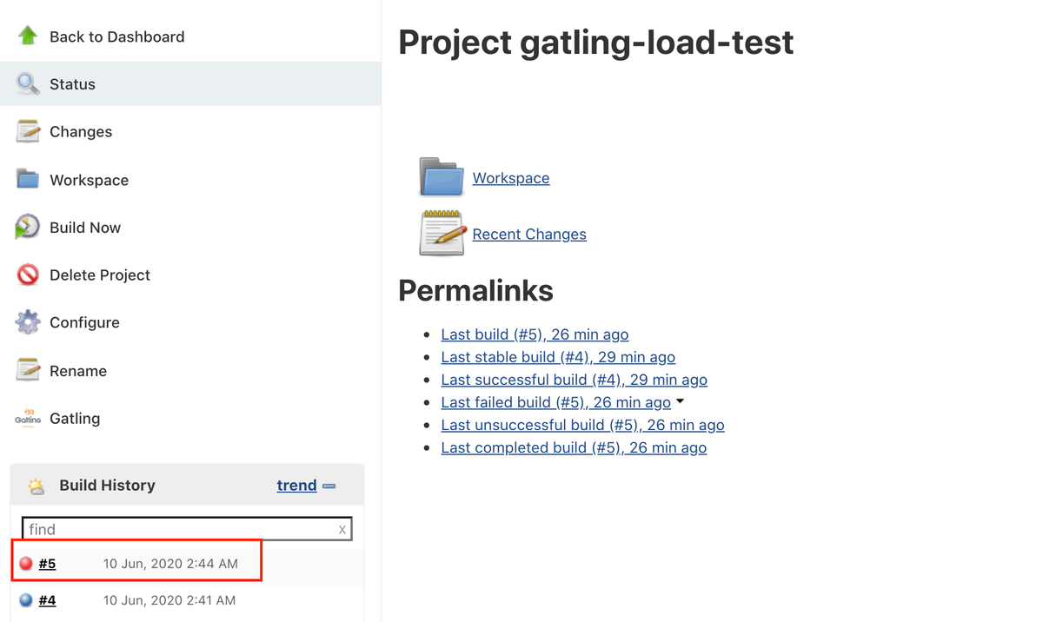The height and width of the screenshot is (622, 1043).
Task: Open build #5 from Build History
Action: 47,564
